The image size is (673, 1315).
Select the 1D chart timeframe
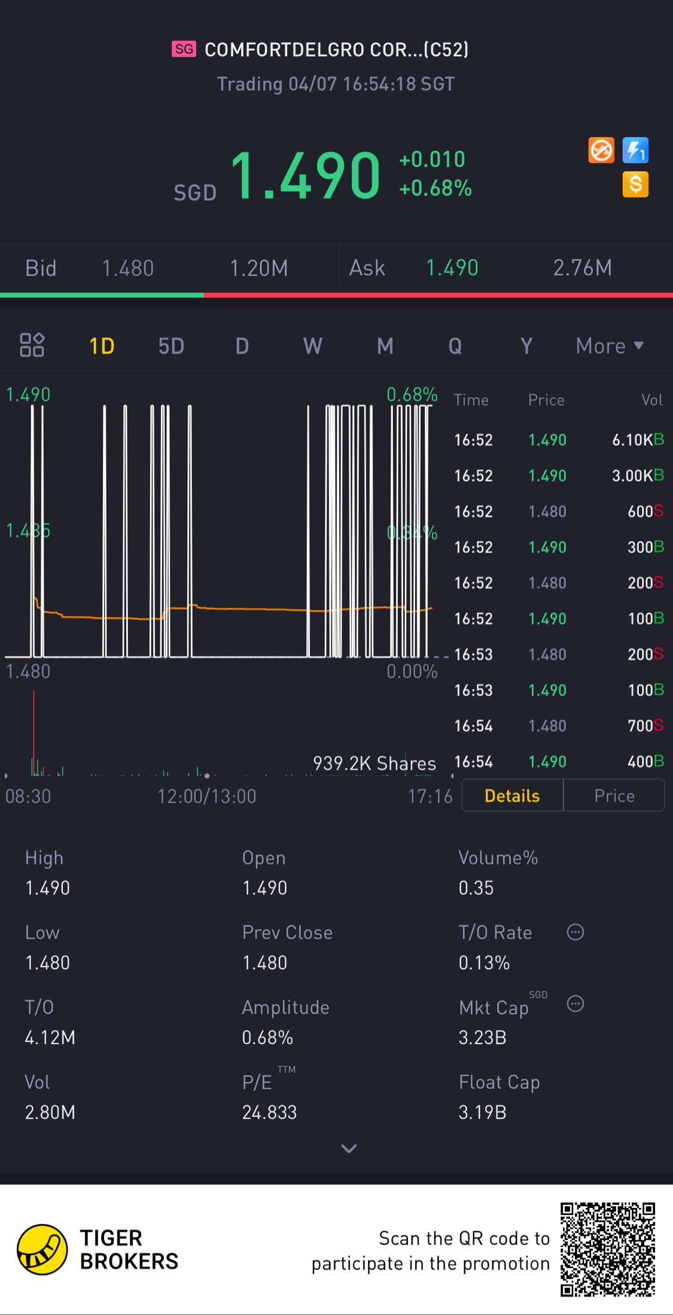point(102,346)
